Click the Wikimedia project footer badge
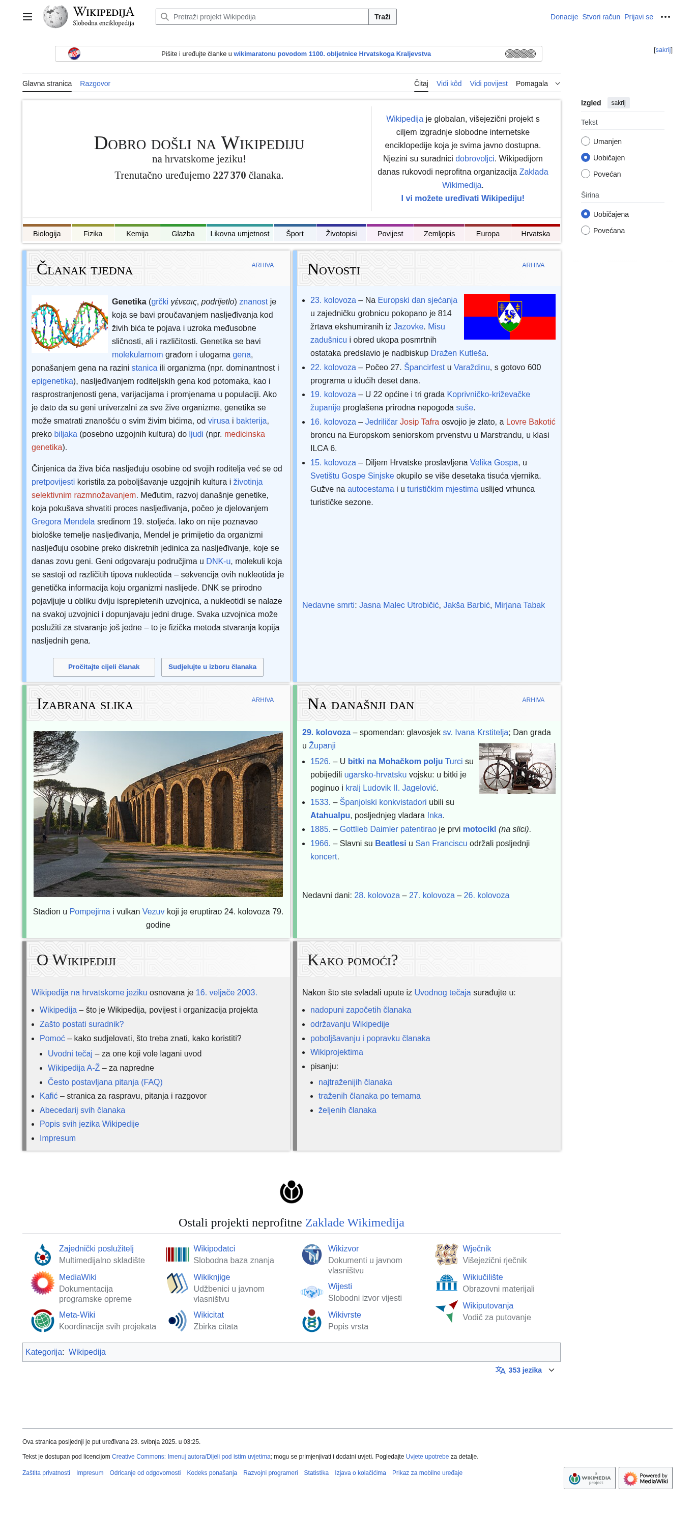 click(x=589, y=1477)
